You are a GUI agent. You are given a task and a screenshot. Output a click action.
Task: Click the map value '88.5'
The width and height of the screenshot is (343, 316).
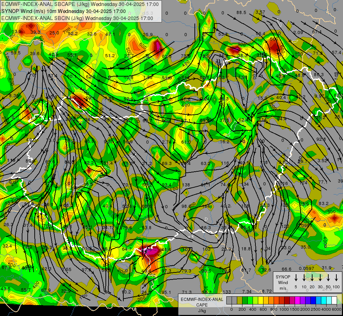click(x=241, y=13)
